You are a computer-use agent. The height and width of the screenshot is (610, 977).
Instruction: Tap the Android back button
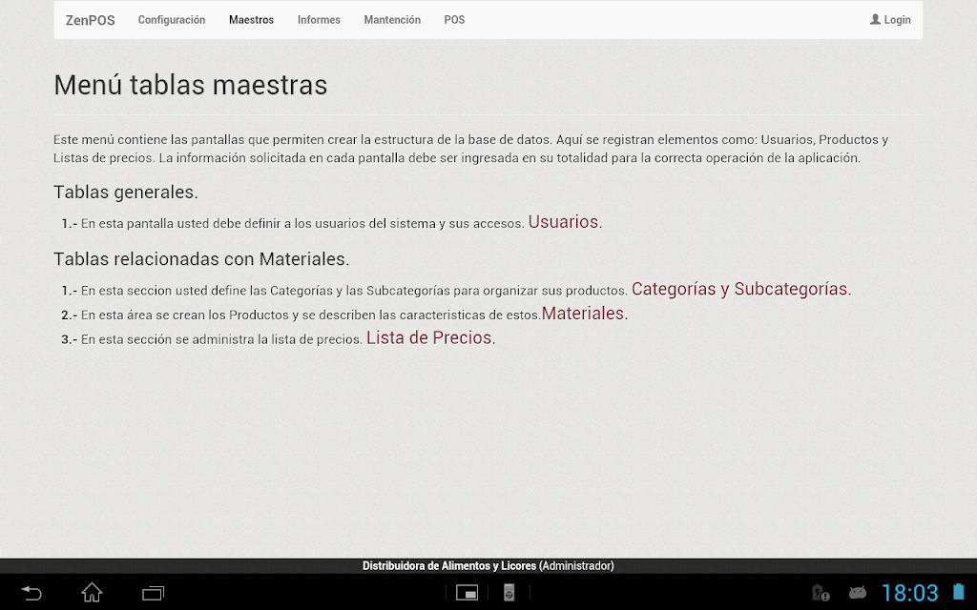point(31,593)
